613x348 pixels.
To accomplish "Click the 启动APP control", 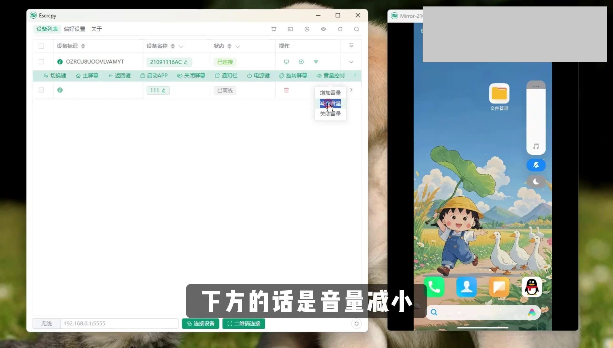I will 154,75.
